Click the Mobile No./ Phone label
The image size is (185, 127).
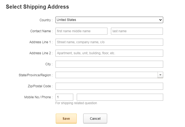pyautogui.click(x=38, y=97)
